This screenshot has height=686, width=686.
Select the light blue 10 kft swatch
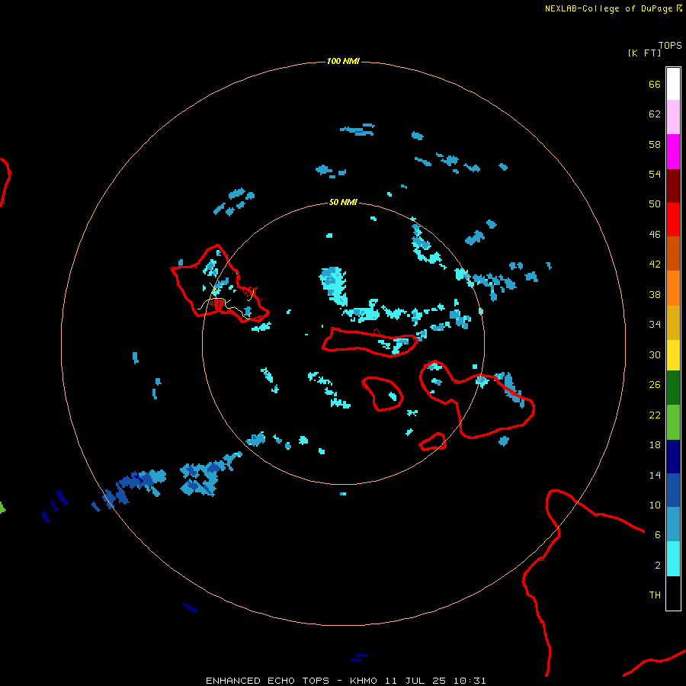(673, 524)
